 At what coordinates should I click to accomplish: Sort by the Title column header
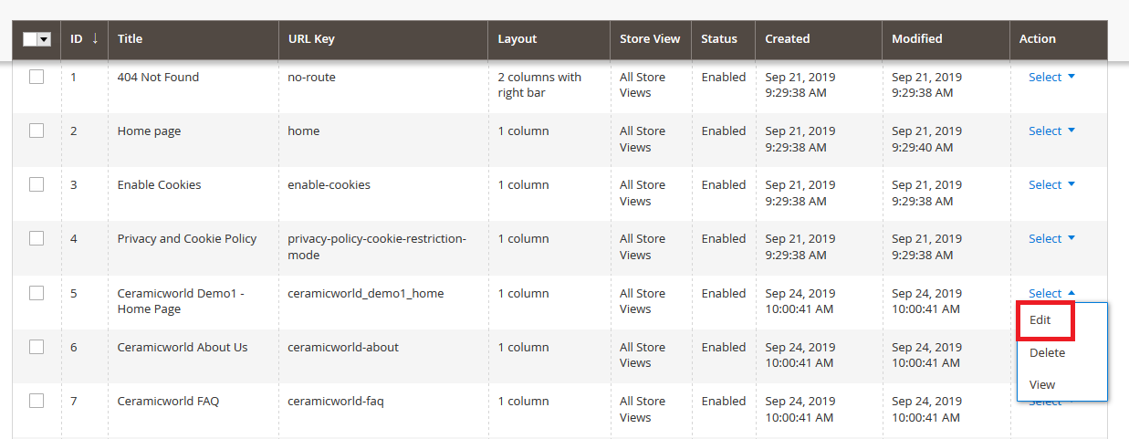tap(130, 39)
